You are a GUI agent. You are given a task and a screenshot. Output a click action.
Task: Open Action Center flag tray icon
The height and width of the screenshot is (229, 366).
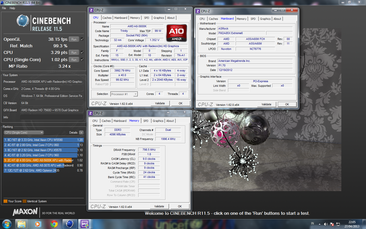point(332,224)
